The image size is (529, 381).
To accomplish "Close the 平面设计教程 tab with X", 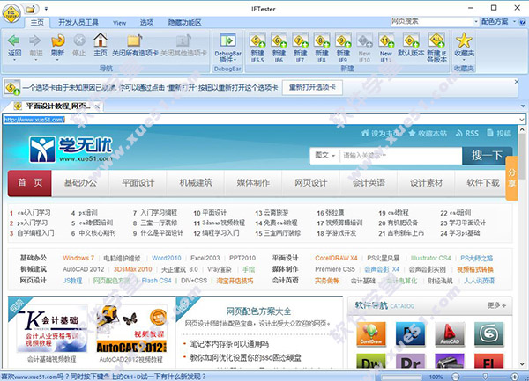I will 97,107.
